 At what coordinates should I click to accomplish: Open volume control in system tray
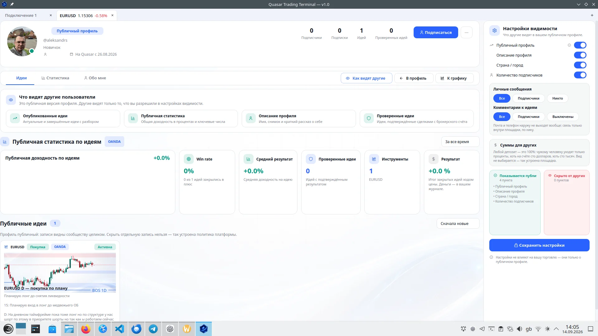tap(520, 329)
